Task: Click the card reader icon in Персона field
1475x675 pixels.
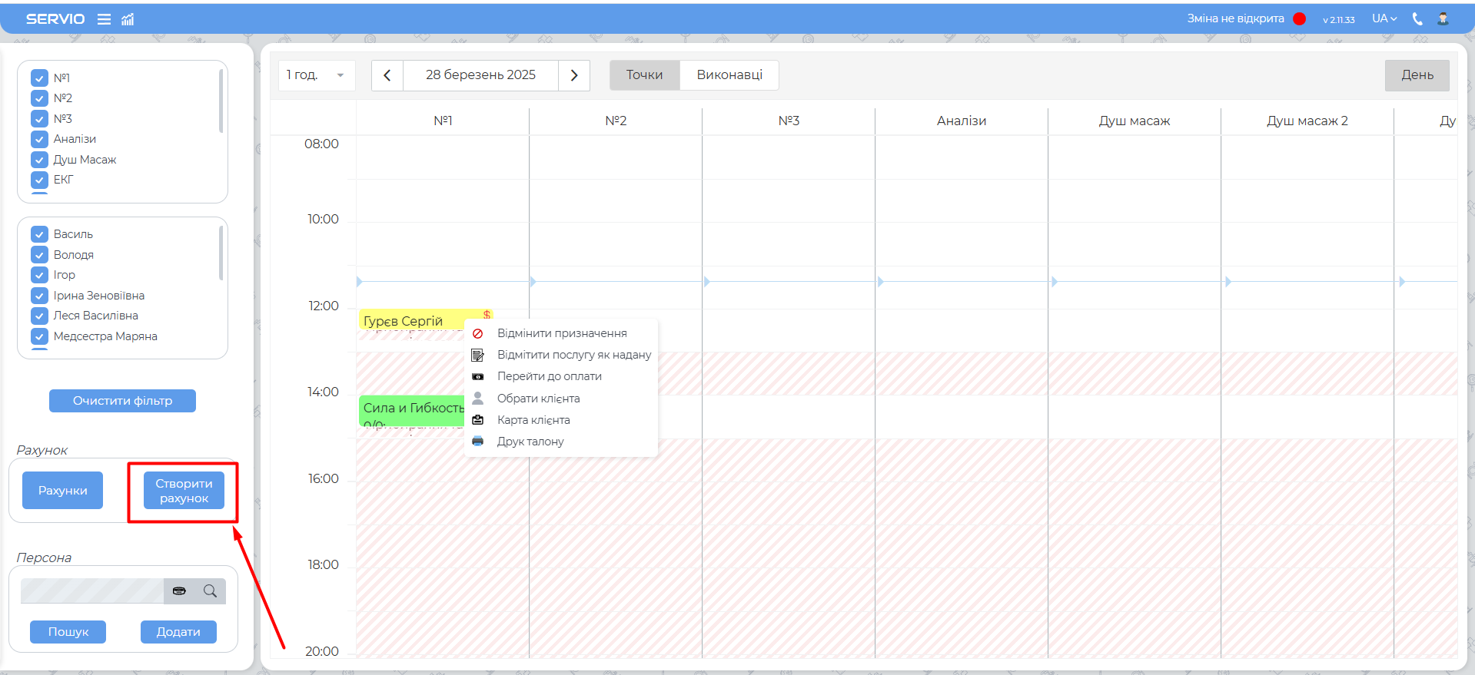Action: [179, 591]
